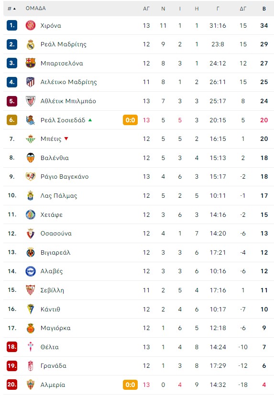Viewport: 274px width, 396px height.
Task: Click the live 0:0 score badge for Αλμερία
Action: [x=130, y=385]
